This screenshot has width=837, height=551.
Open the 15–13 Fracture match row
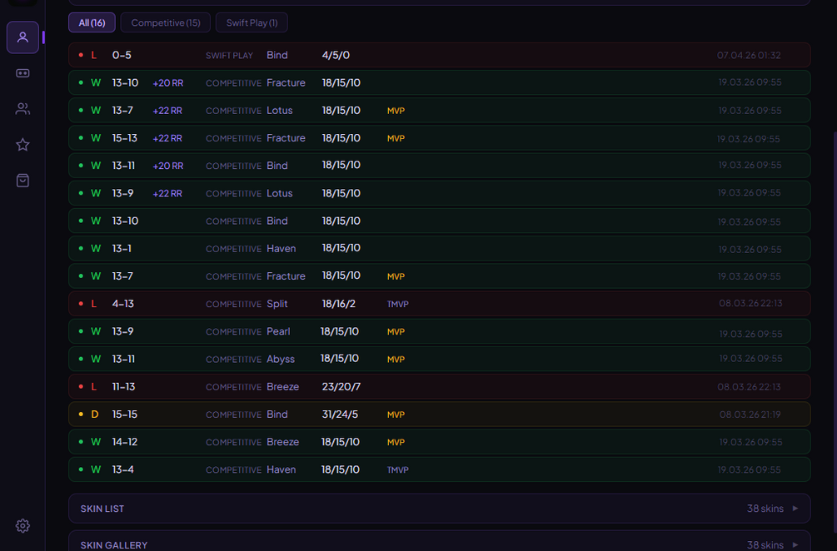(x=439, y=138)
